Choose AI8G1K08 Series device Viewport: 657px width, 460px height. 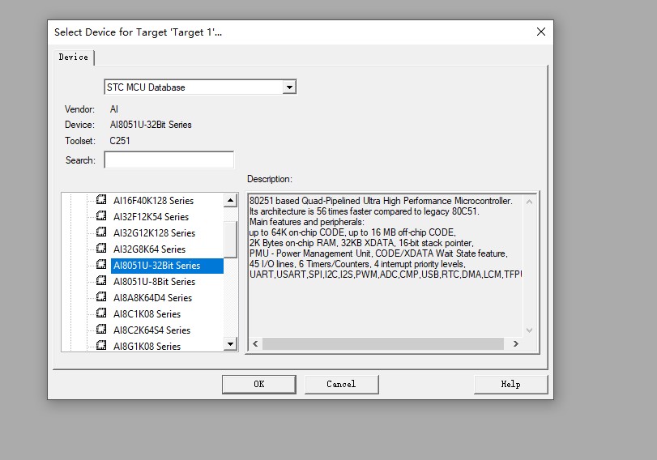pyautogui.click(x=147, y=347)
